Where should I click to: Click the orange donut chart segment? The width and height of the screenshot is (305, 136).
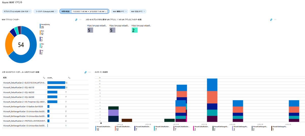(x=9, y=43)
